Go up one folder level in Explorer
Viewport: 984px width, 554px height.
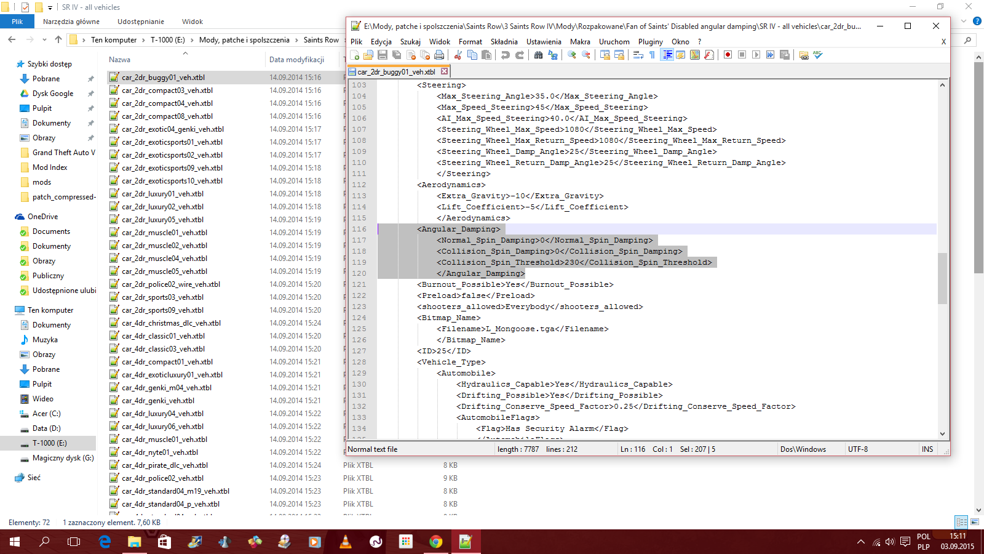tap(58, 39)
